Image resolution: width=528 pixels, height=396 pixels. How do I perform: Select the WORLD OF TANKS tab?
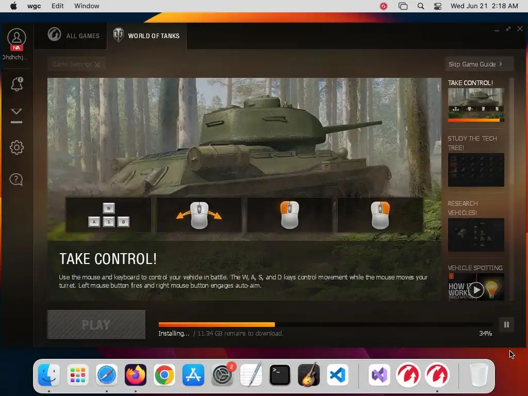click(146, 36)
